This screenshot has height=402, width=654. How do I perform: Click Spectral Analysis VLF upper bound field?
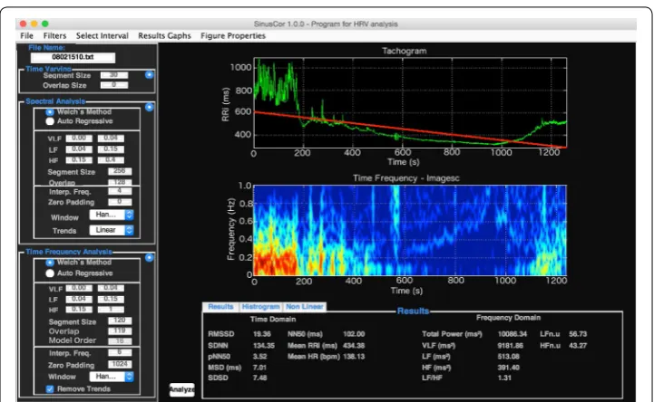(111, 139)
